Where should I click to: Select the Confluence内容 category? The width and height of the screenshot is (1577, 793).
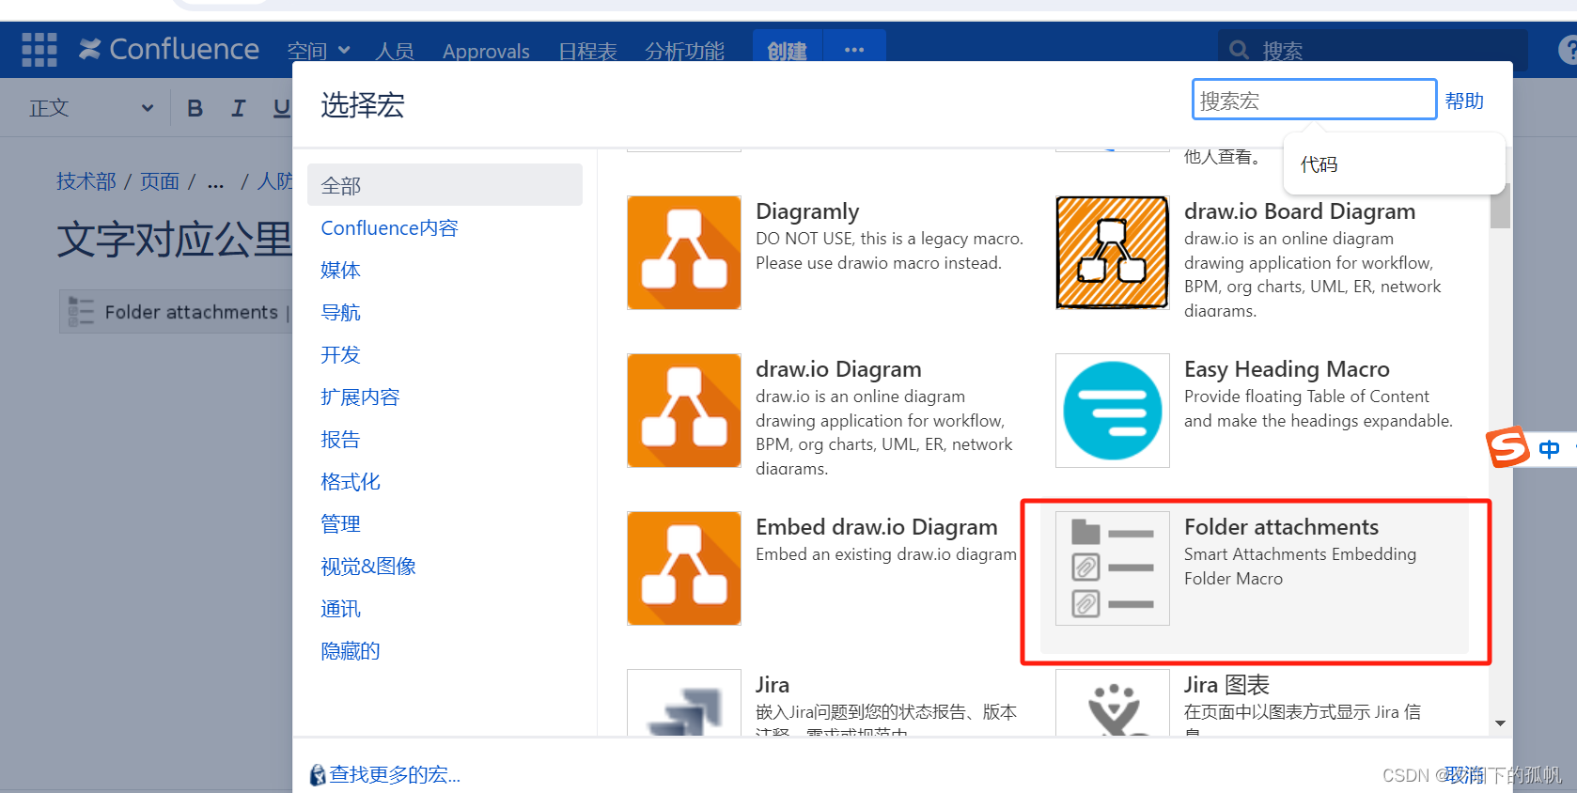[x=389, y=228]
